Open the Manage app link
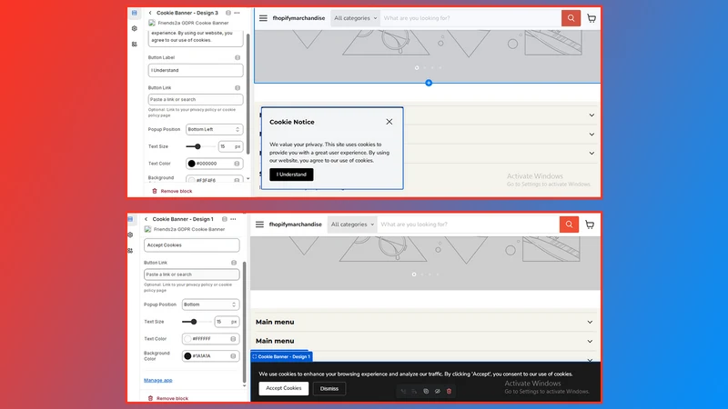Image resolution: width=728 pixels, height=409 pixels. 157,380
